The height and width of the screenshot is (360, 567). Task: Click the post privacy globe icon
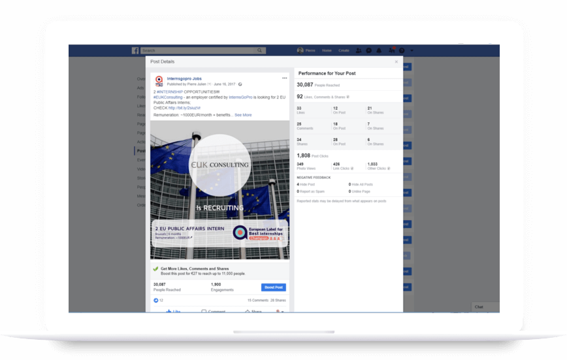240,84
